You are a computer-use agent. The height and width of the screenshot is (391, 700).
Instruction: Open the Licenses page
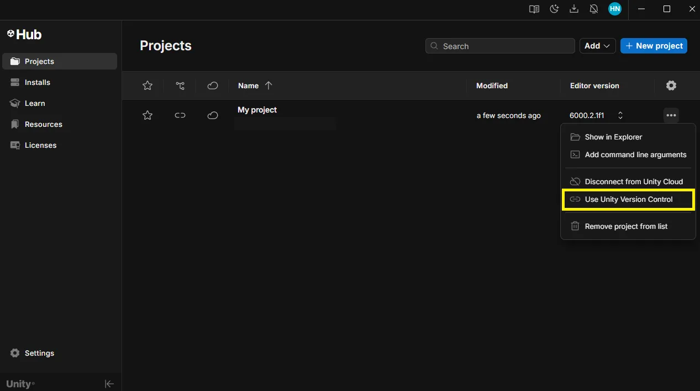point(40,145)
